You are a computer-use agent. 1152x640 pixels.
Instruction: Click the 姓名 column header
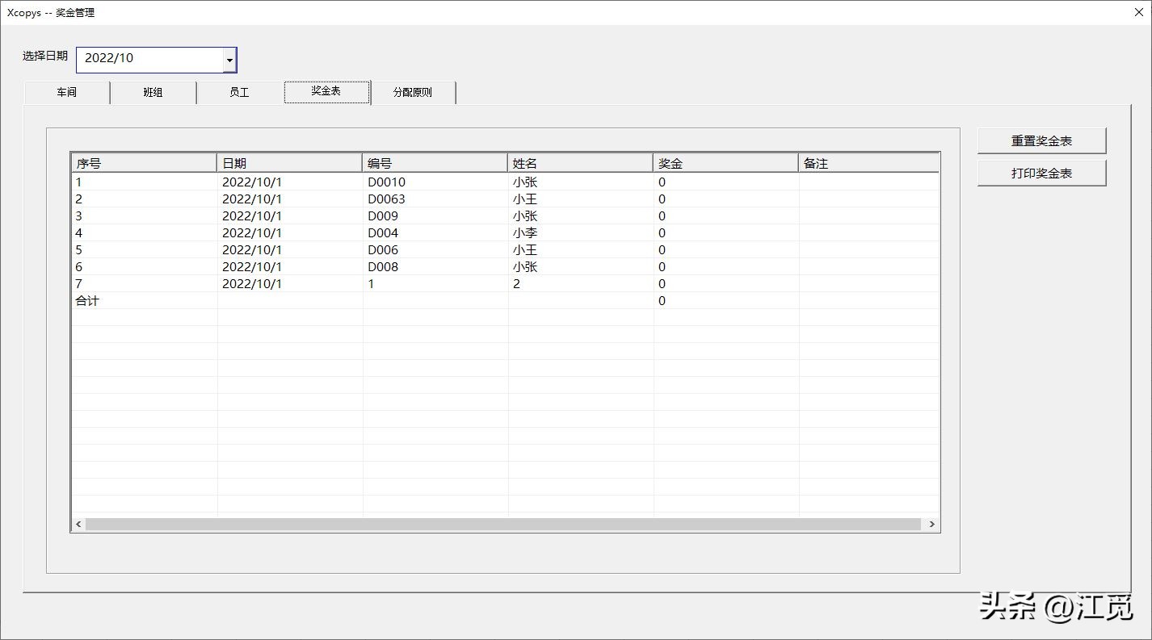pyautogui.click(x=580, y=163)
